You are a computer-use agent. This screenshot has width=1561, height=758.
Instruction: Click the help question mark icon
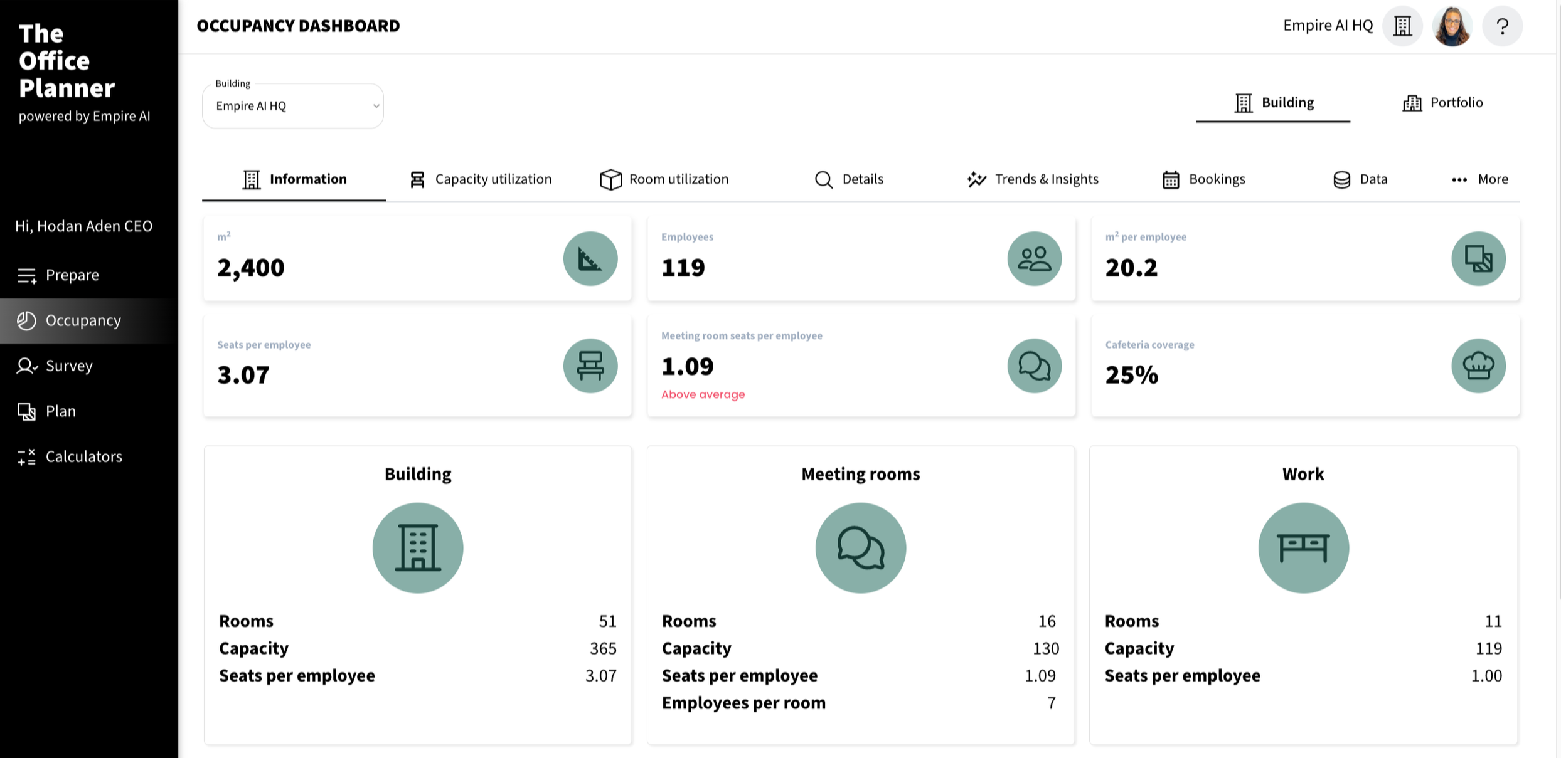pos(1501,26)
